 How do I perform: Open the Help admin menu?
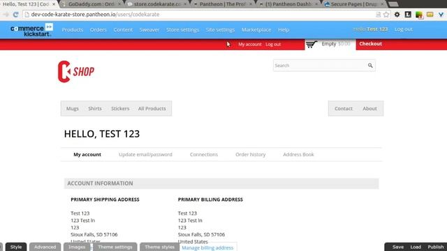pos(284,29)
